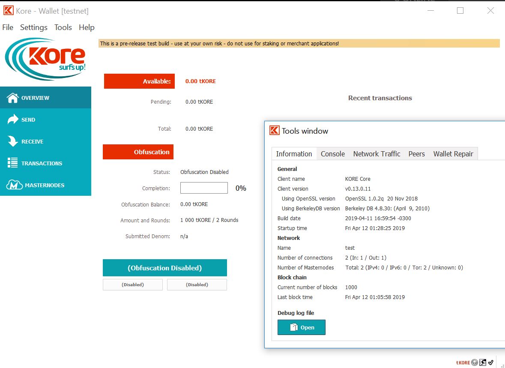Image resolution: width=505 pixels, height=368 pixels.
Task: Click the red Available label
Action: point(140,81)
